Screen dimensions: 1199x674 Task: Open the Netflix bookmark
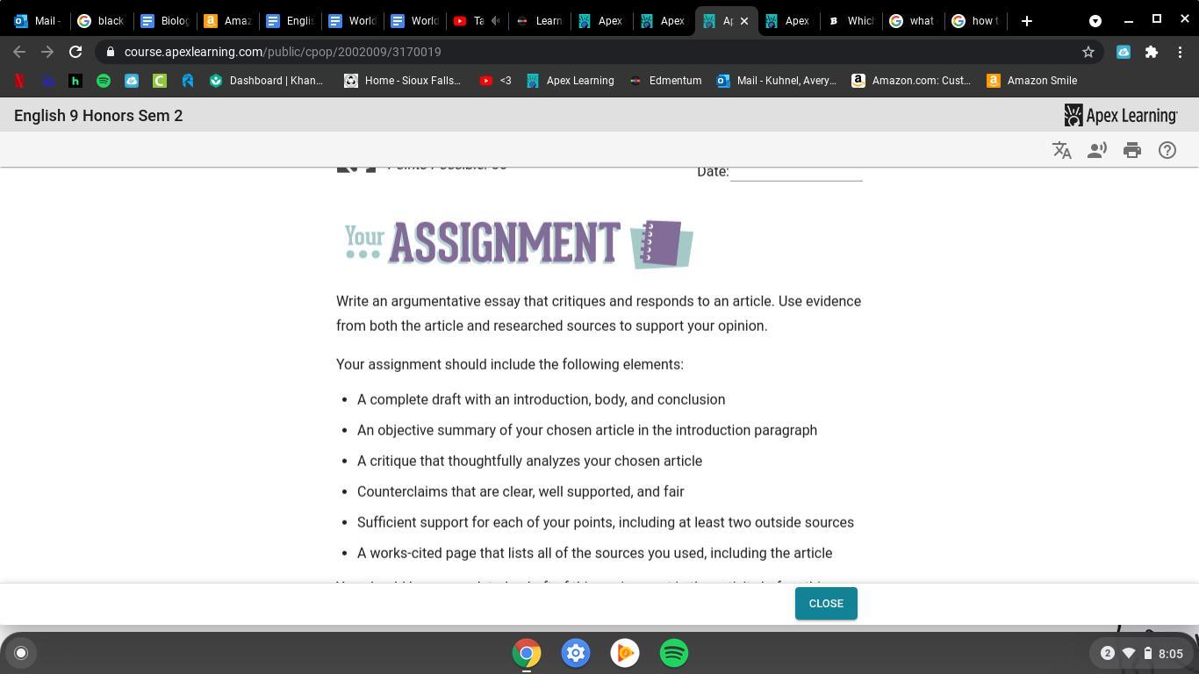(x=19, y=81)
